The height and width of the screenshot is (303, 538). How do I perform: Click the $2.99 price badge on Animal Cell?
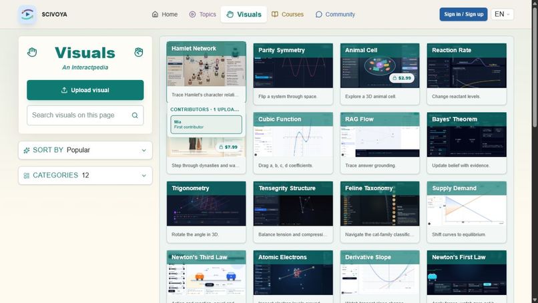(x=401, y=78)
